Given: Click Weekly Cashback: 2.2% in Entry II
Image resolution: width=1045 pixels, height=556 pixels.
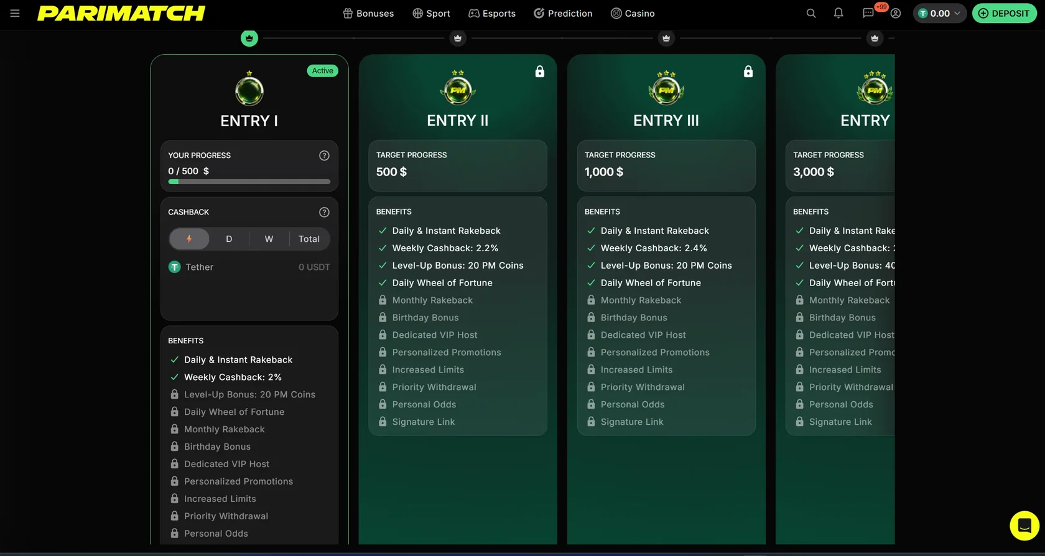Looking at the screenshot, I should tap(445, 248).
